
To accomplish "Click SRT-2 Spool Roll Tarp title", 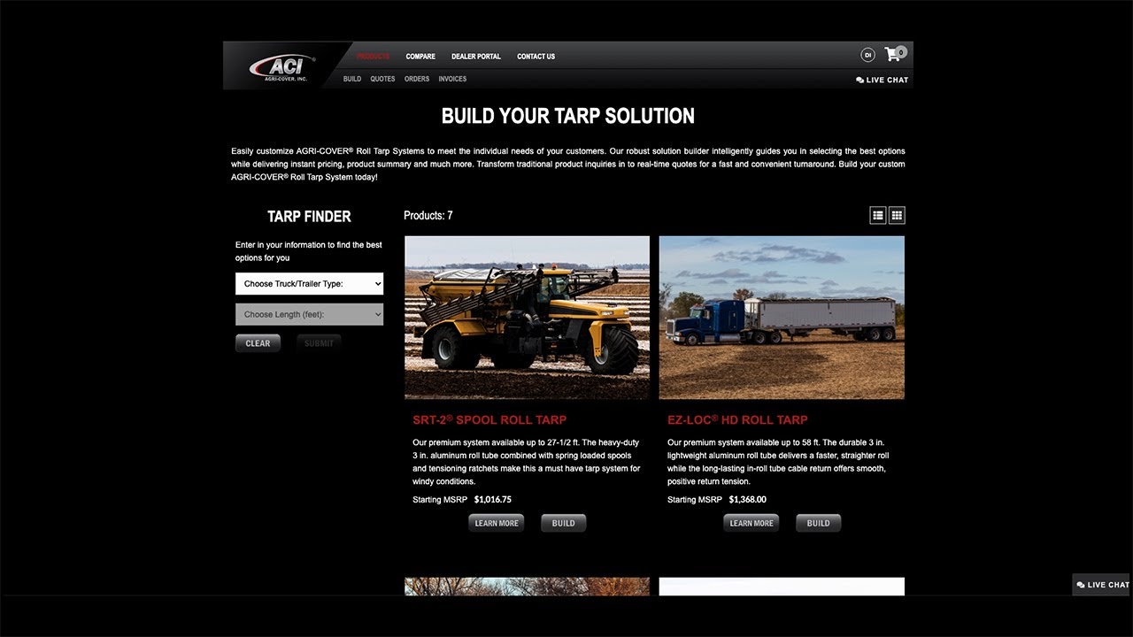I will pyautogui.click(x=489, y=419).
